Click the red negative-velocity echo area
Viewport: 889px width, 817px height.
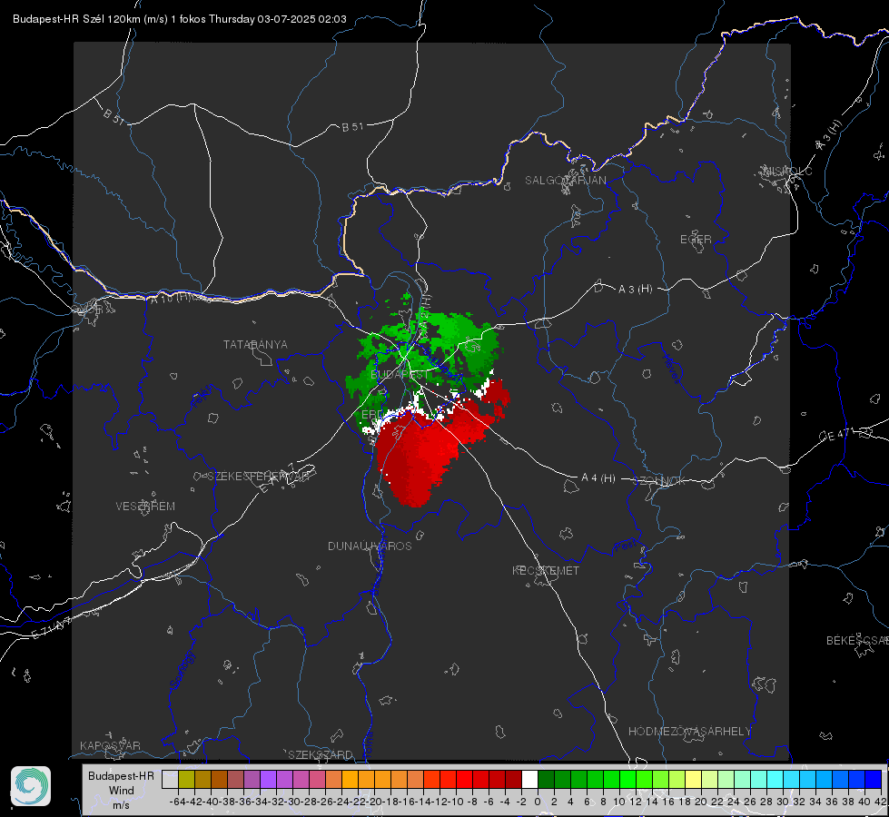pyautogui.click(x=422, y=451)
